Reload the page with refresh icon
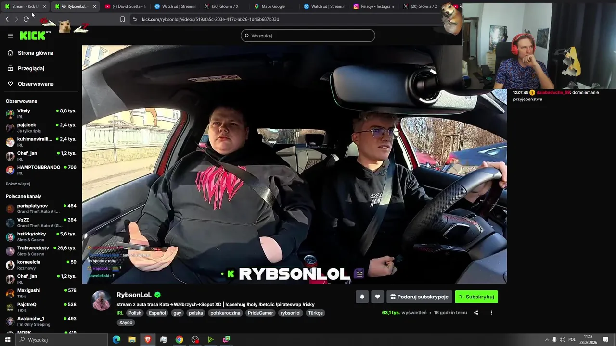Viewport: 616px width, 346px height. click(x=26, y=19)
